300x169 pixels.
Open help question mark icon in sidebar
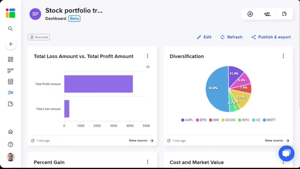(x=11, y=144)
